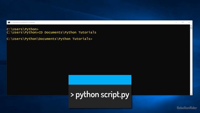Click the cmd.exe window title text

[x=23, y=22]
